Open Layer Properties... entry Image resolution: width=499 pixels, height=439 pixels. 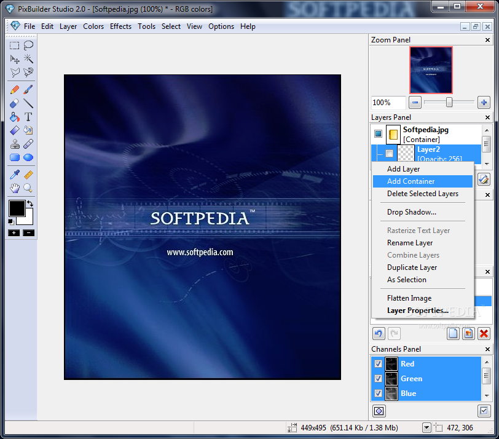click(x=423, y=310)
